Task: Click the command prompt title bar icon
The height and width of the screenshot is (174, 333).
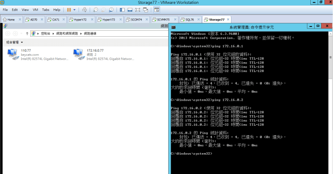Action: point(173,27)
